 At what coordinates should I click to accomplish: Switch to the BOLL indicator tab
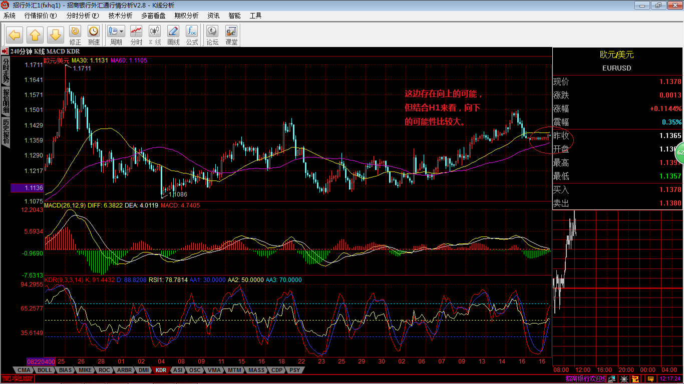[x=45, y=370]
